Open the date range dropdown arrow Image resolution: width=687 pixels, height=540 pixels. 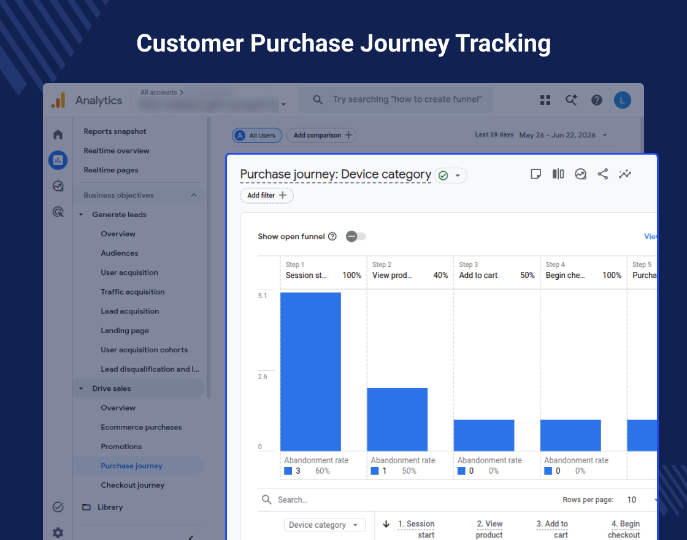pyautogui.click(x=605, y=135)
